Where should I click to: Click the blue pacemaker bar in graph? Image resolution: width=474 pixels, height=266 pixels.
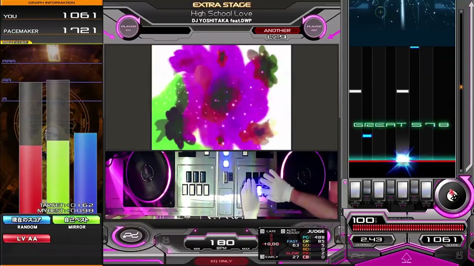pos(85,173)
